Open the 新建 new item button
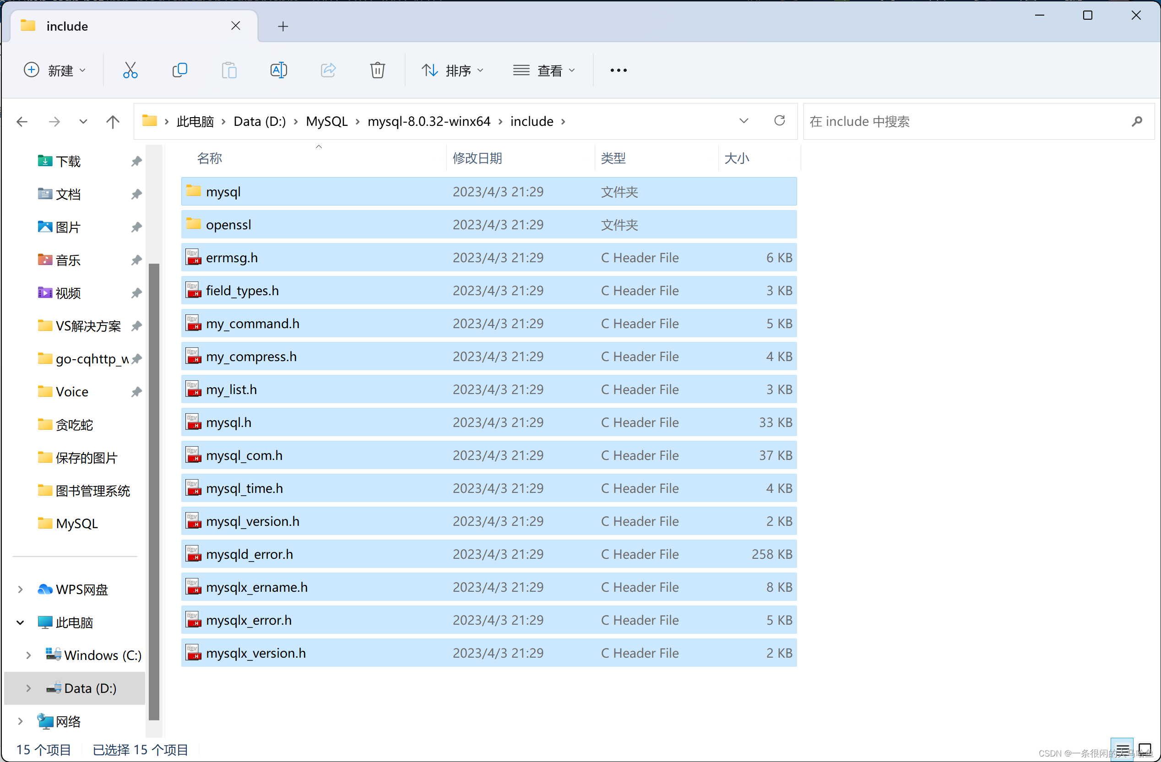The width and height of the screenshot is (1161, 762). pyautogui.click(x=54, y=70)
